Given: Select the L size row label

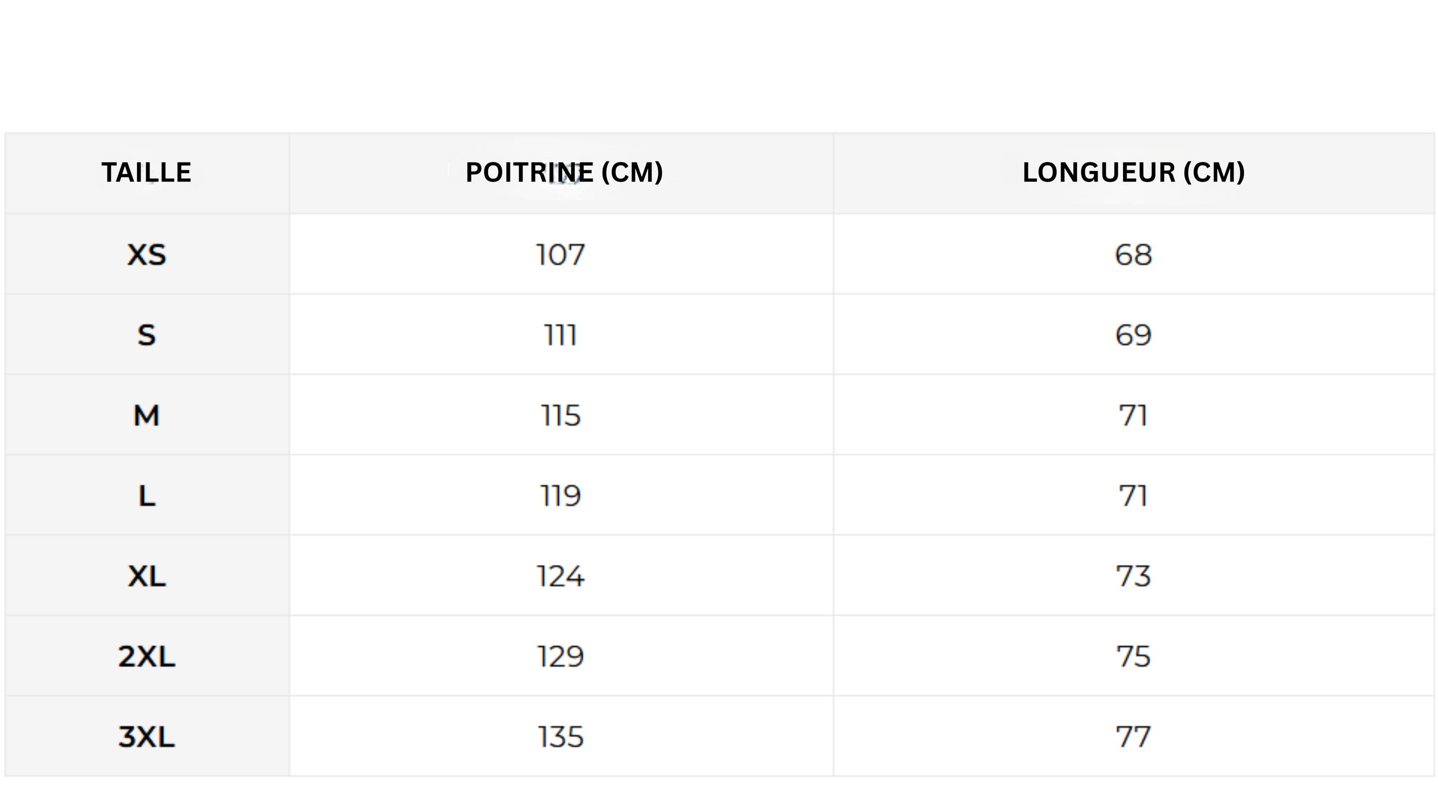Looking at the screenshot, I should click(x=147, y=496).
